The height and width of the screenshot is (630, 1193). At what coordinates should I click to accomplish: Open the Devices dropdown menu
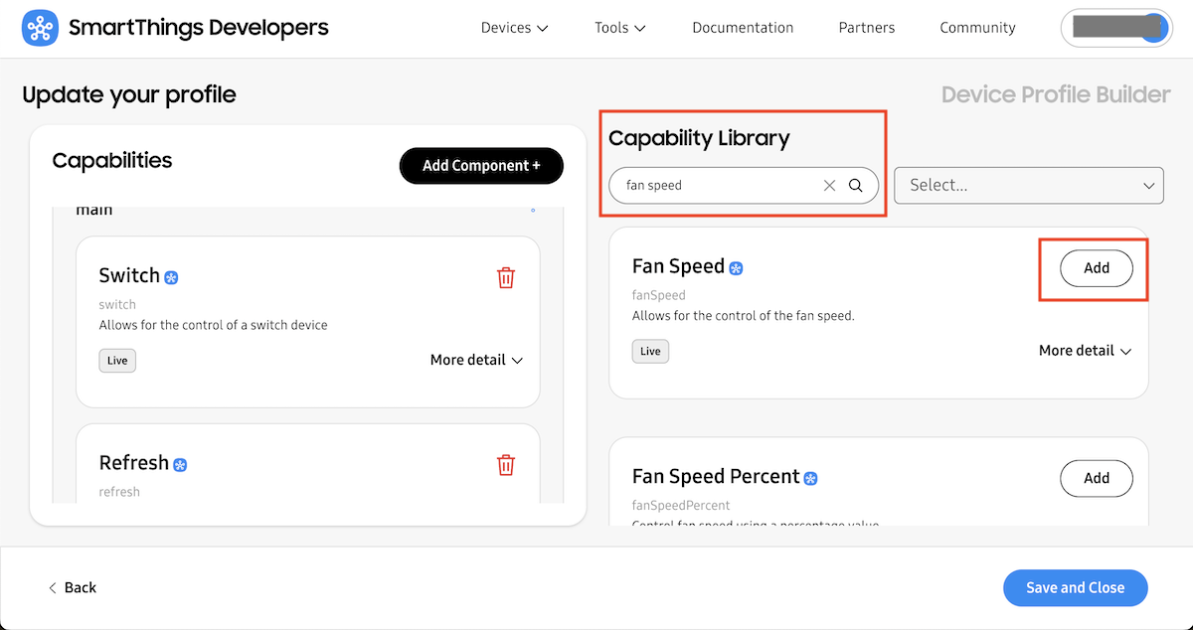(x=514, y=28)
